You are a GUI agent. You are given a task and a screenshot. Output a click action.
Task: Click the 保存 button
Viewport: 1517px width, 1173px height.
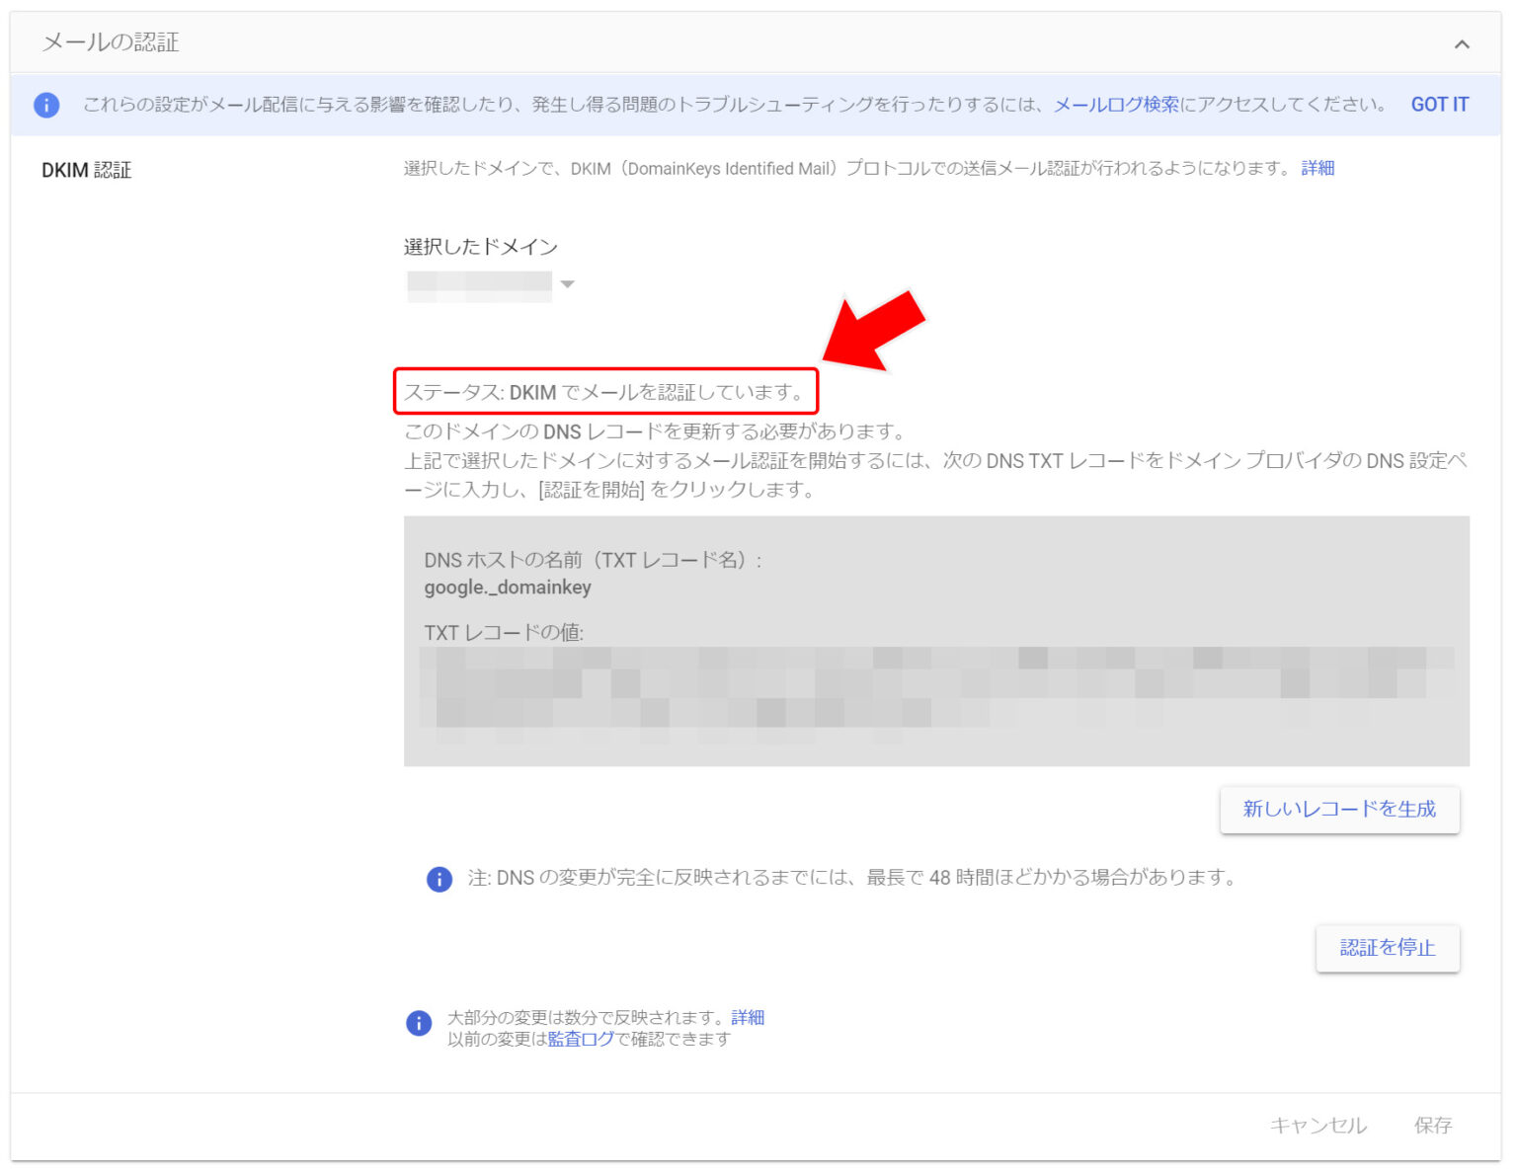point(1432,1125)
